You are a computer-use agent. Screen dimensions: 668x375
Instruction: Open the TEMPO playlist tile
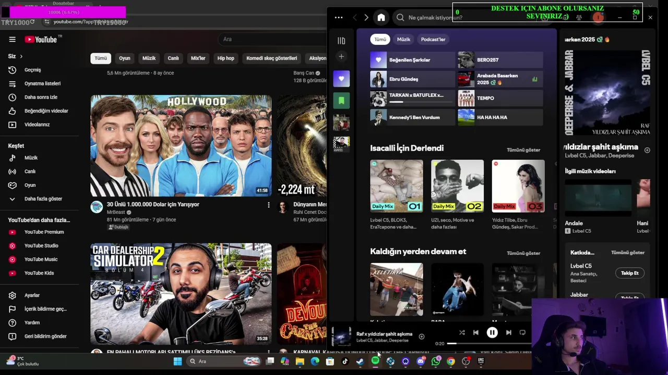(x=500, y=98)
